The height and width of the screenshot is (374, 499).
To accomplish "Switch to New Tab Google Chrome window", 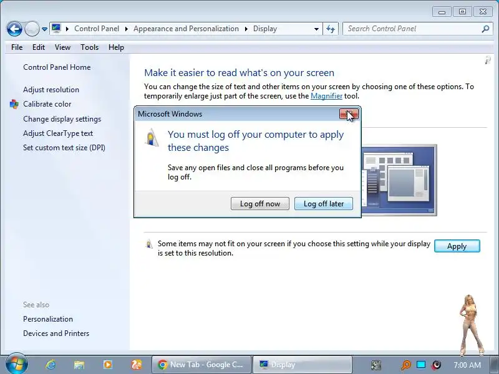I will tap(201, 365).
